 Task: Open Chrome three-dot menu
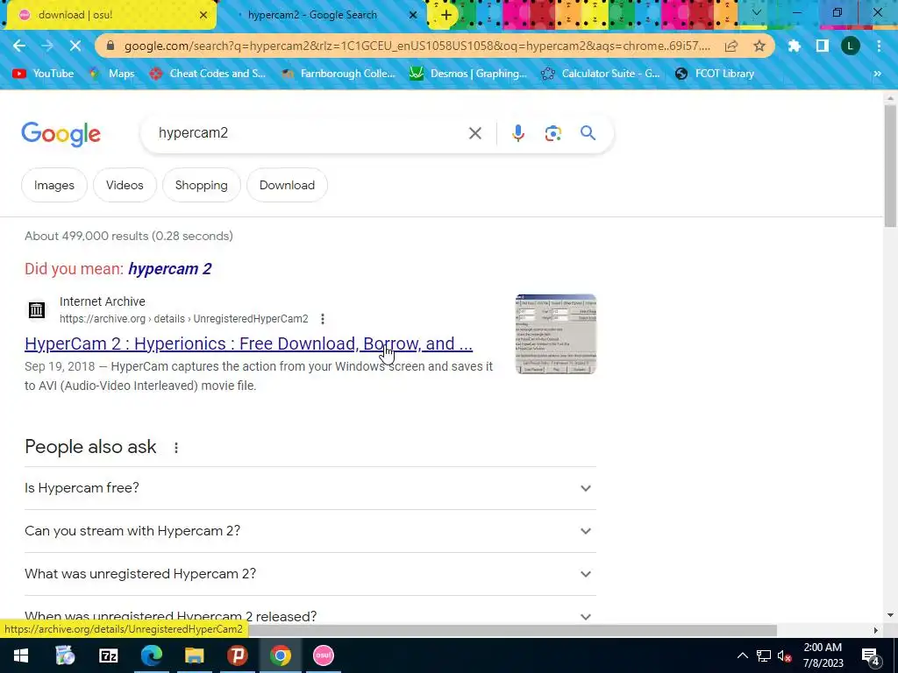879,46
